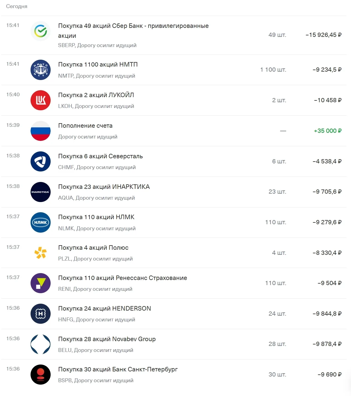351x396 pixels.
Task: Click the −9 234,5 ₽ amount
Action: pos(327,70)
